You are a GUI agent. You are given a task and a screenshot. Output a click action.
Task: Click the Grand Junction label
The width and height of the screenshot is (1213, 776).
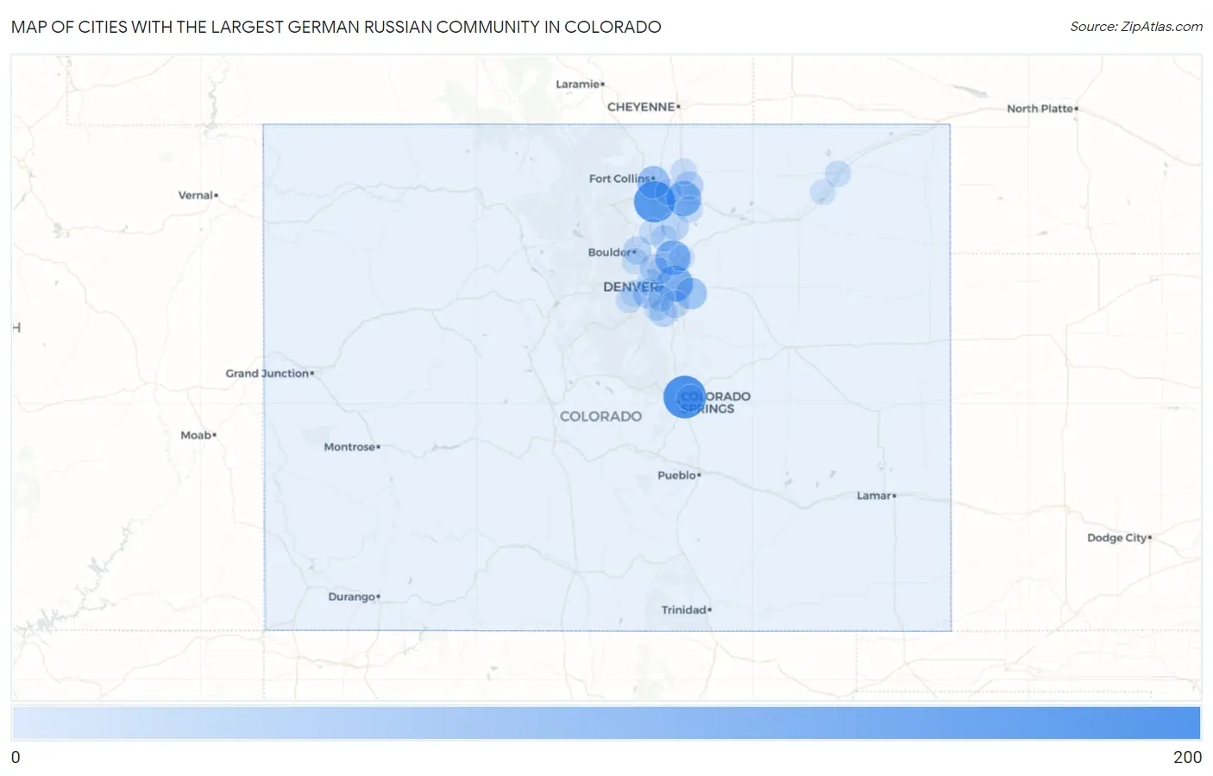click(269, 374)
